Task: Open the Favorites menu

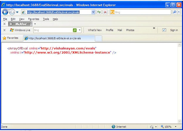Action: click(x=34, y=19)
